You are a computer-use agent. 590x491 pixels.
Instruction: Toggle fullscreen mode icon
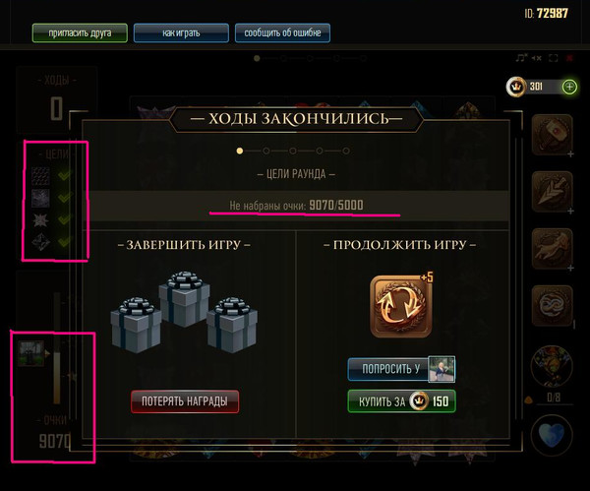coord(553,58)
